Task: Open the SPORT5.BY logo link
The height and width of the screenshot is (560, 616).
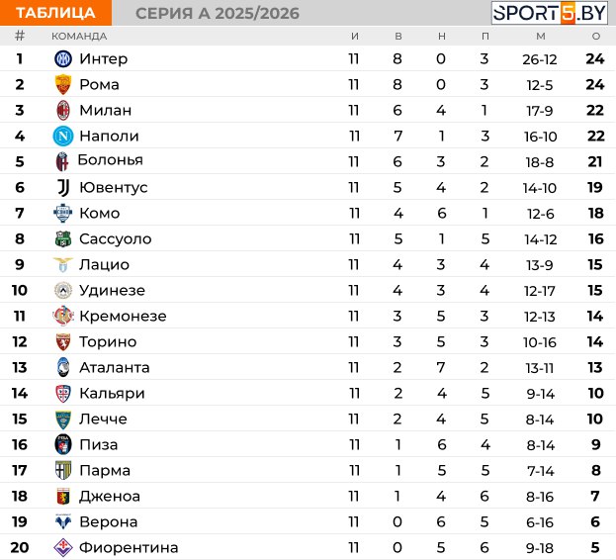Action: 552,13
